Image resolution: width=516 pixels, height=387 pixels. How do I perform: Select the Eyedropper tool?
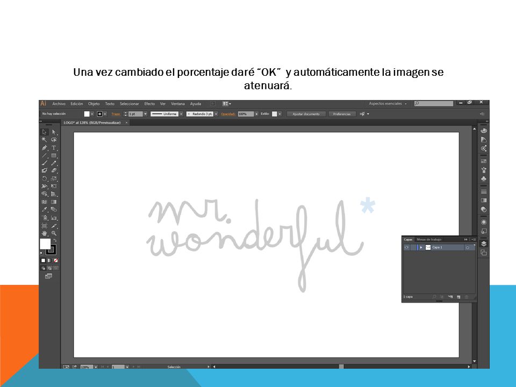(x=45, y=210)
